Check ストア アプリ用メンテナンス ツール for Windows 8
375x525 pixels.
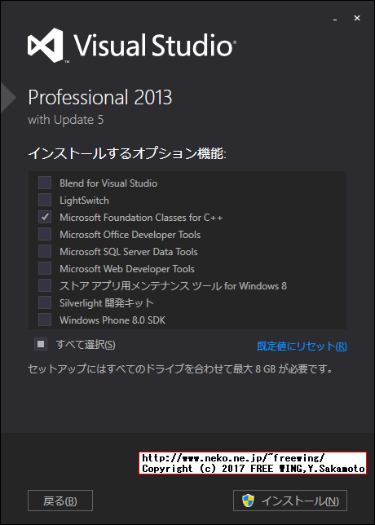pos(45,285)
